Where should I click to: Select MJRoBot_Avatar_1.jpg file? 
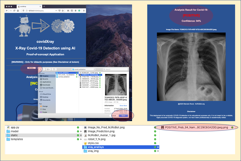pos(121,135)
